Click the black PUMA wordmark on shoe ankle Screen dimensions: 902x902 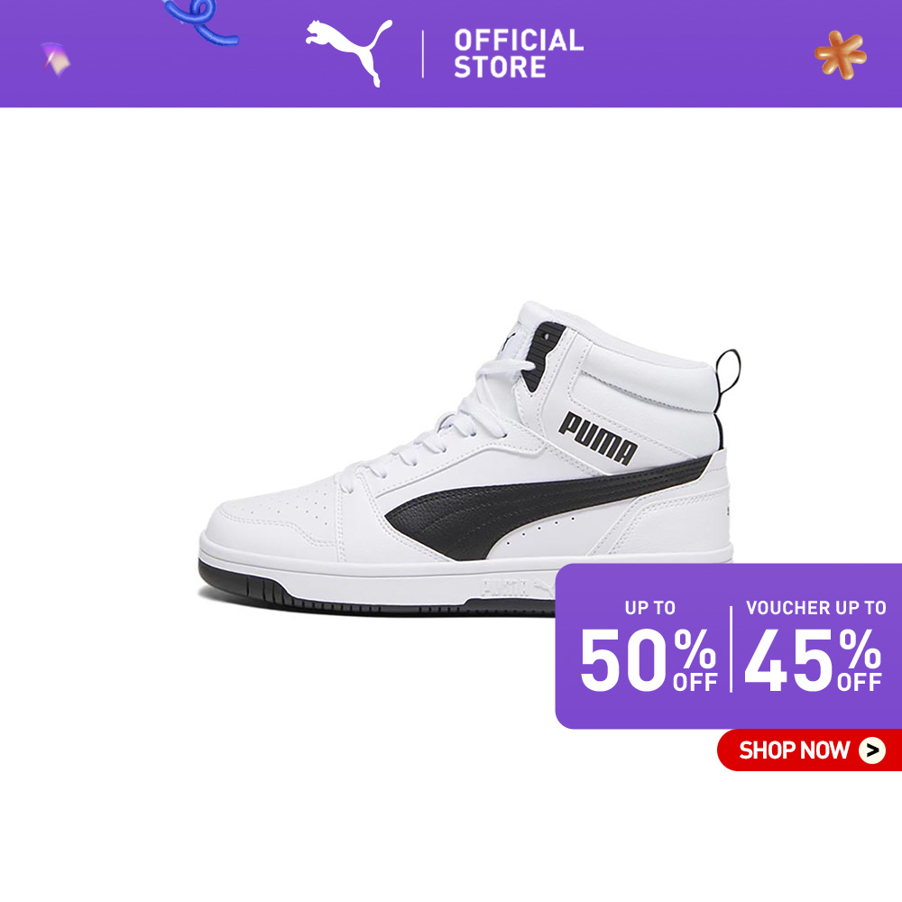point(598,438)
